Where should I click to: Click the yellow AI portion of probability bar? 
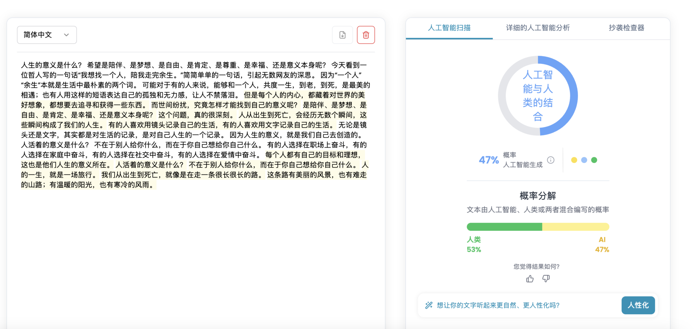click(x=575, y=227)
